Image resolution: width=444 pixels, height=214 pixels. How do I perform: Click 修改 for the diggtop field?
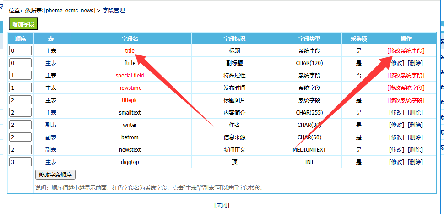396,162
